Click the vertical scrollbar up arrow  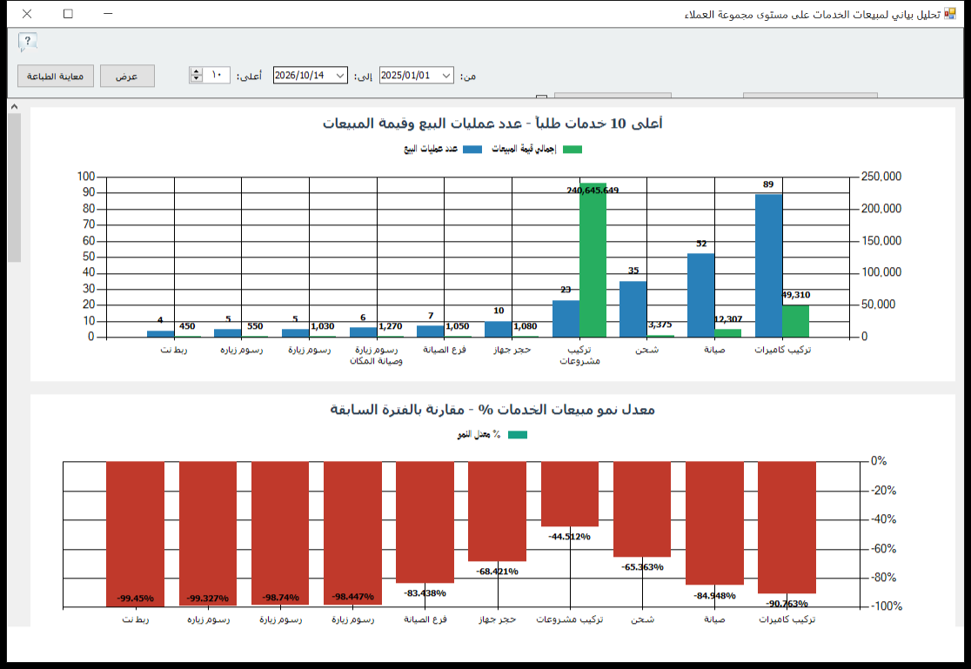click(x=14, y=106)
